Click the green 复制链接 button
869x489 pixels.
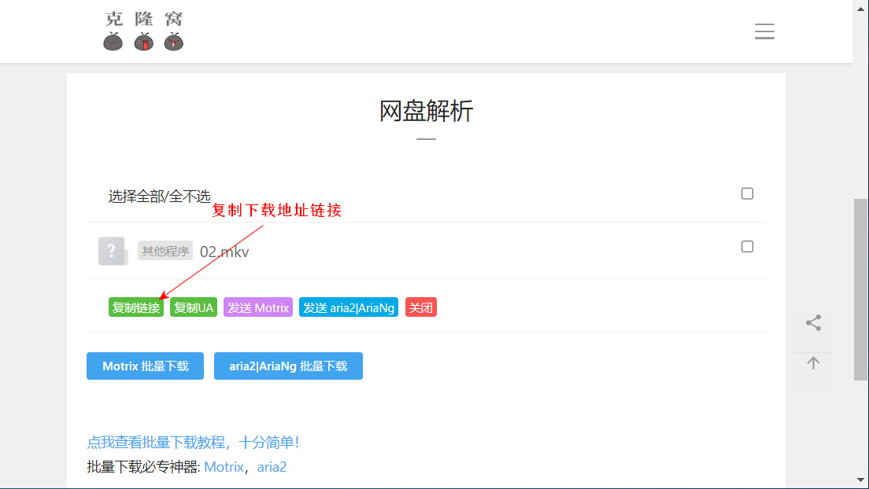click(135, 307)
